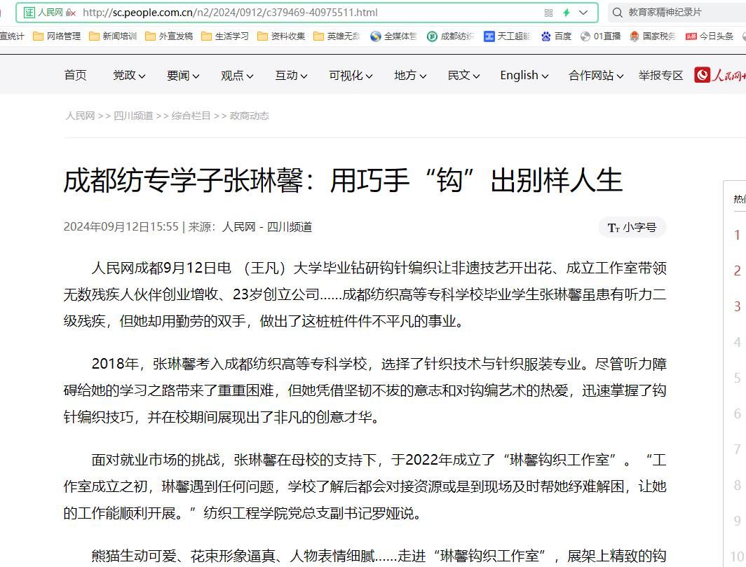
Task: Open 举报专区 in the navigation bar
Action: click(660, 76)
